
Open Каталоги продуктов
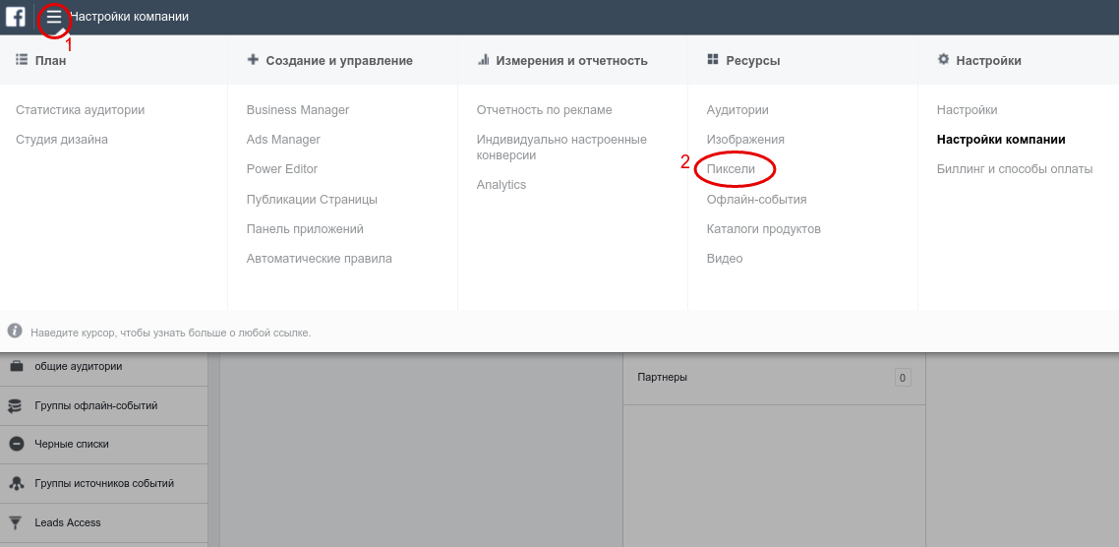[764, 229]
